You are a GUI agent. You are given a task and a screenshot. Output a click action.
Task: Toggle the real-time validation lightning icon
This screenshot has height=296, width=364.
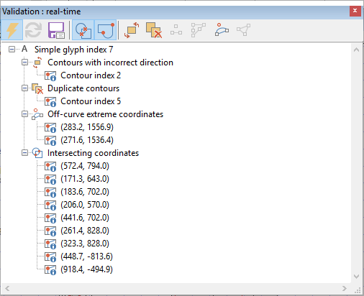coord(12,30)
